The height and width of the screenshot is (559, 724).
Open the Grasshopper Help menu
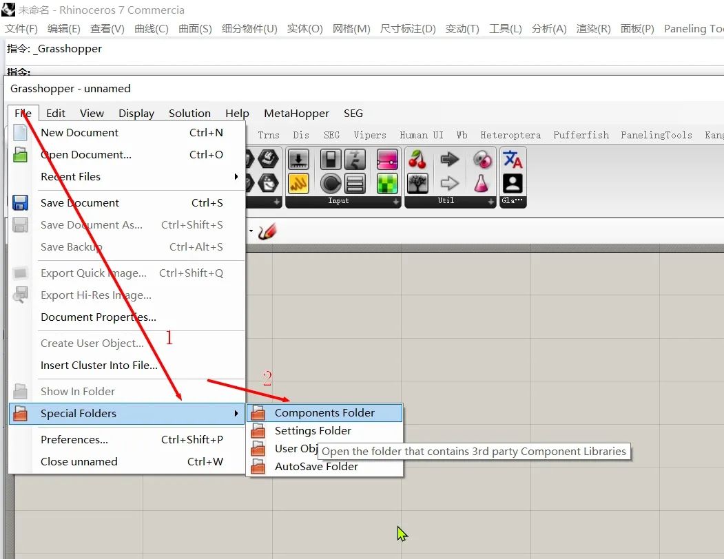[237, 113]
